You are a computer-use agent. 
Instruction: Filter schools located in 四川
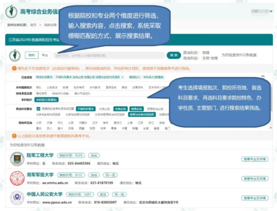tap(49, 128)
